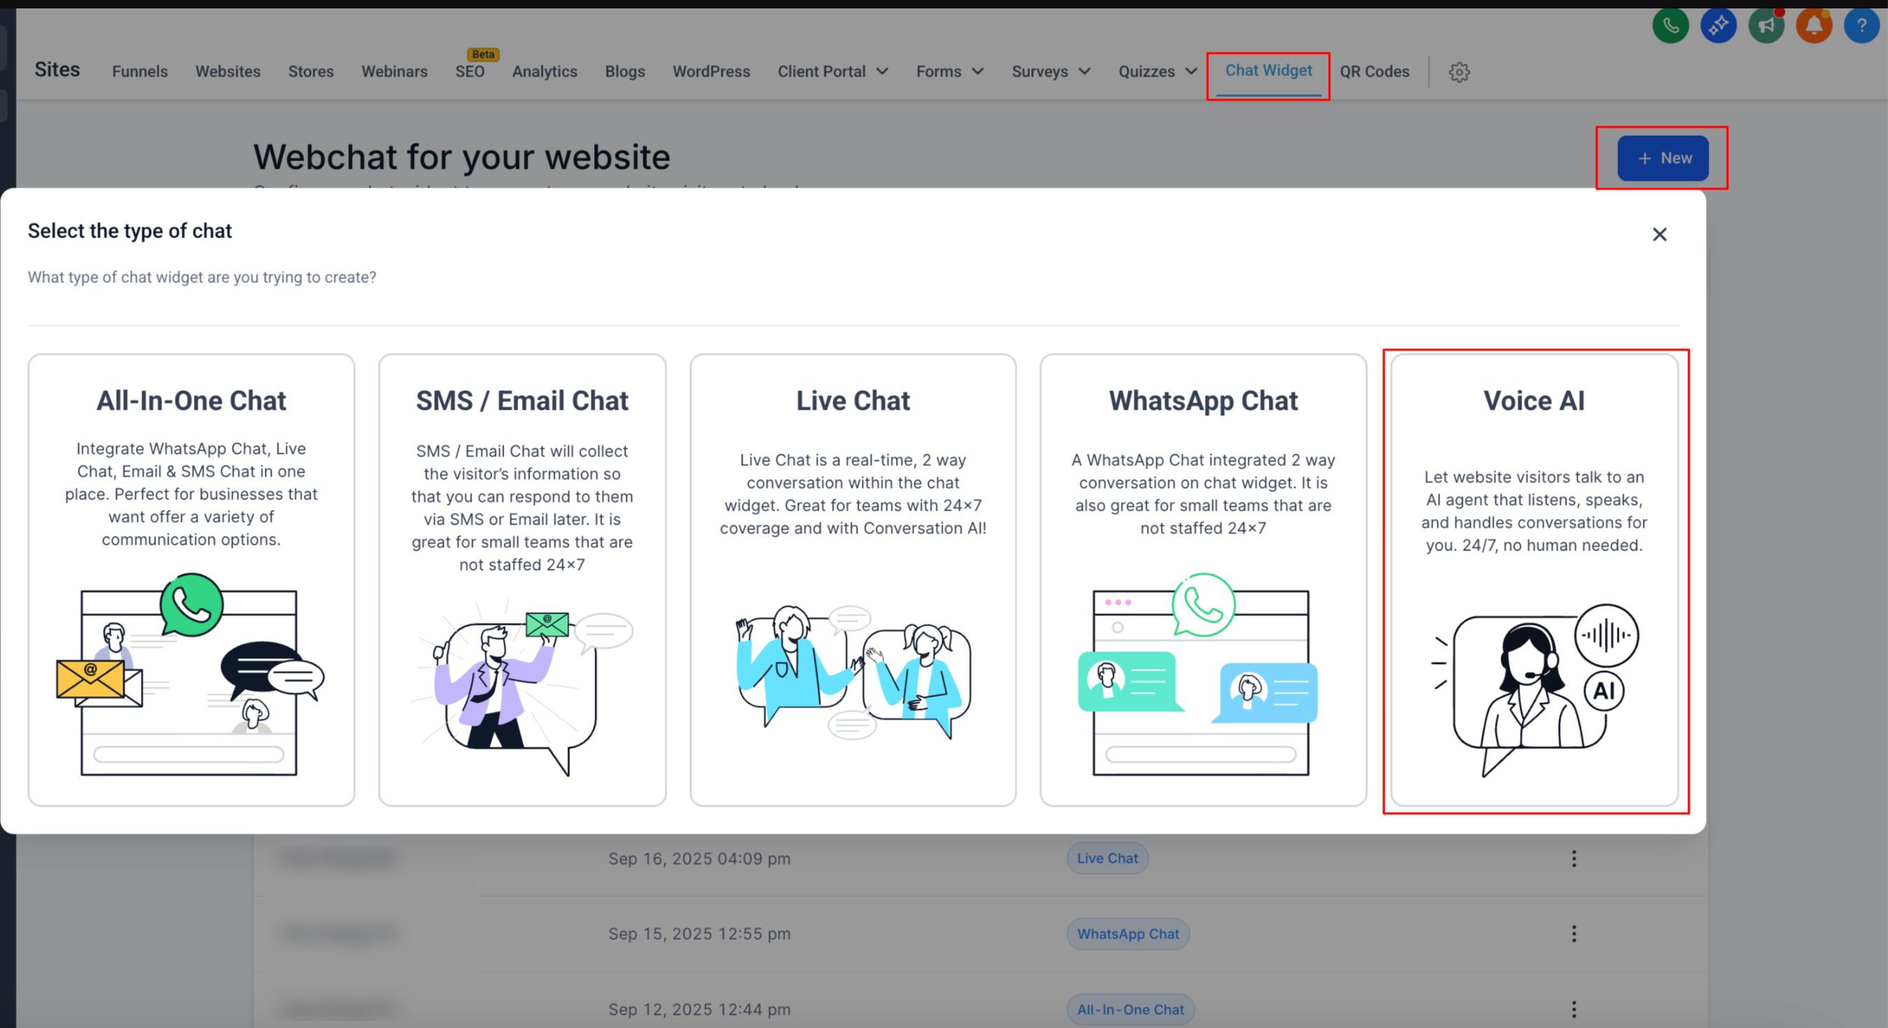Viewport: 1888px width, 1028px height.
Task: Click the SMS / Email Chat illustration
Action: (x=522, y=687)
